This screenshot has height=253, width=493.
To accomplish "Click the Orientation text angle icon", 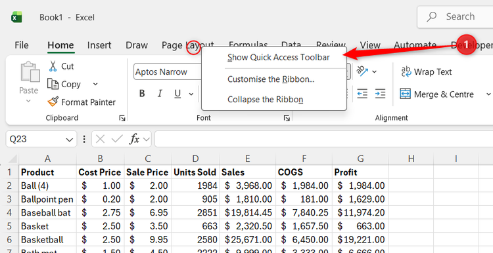I will coord(362,71).
